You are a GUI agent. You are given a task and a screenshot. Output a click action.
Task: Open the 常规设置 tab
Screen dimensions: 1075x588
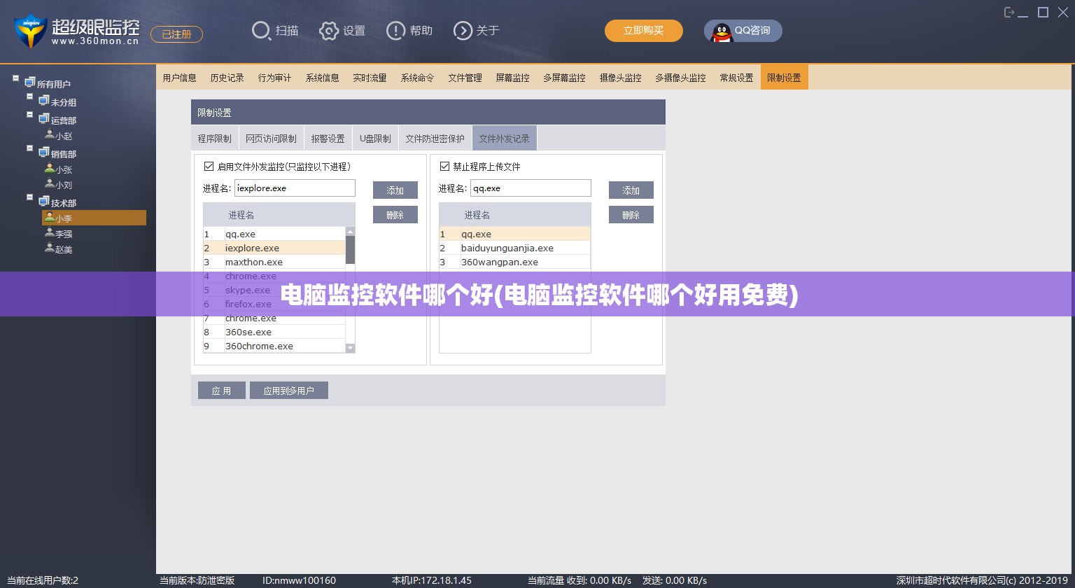pos(737,78)
